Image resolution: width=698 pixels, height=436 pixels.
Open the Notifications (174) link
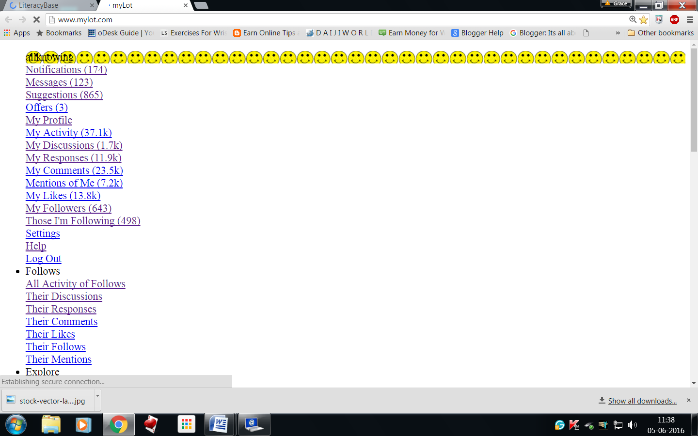coord(66,70)
